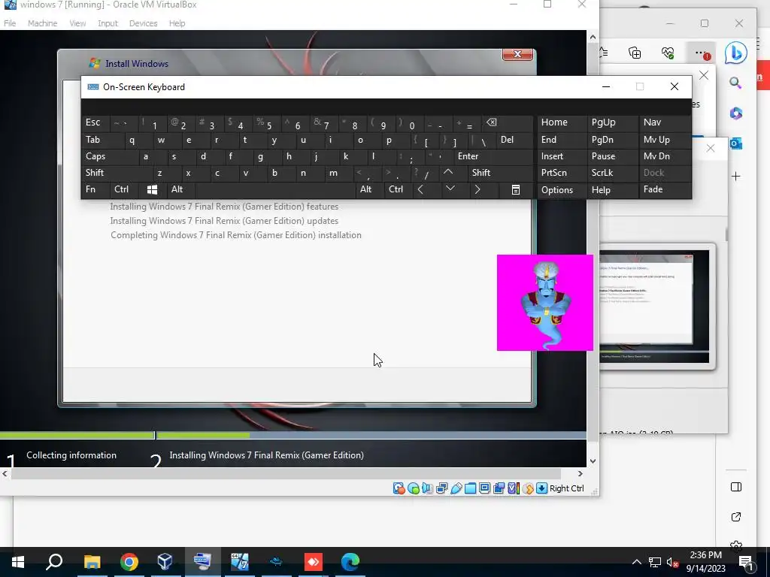The height and width of the screenshot is (577, 770).
Task: Click Options key on On-Screen Keyboard
Action: point(561,190)
